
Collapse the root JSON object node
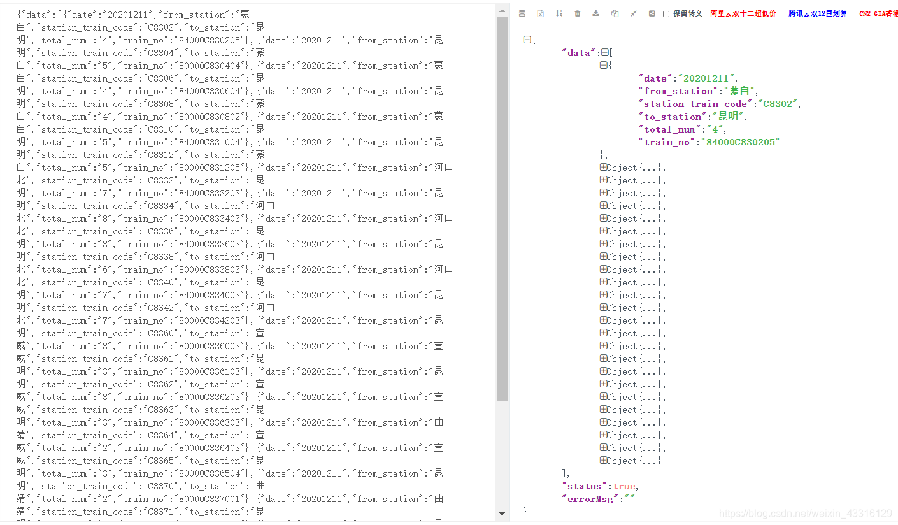(527, 40)
